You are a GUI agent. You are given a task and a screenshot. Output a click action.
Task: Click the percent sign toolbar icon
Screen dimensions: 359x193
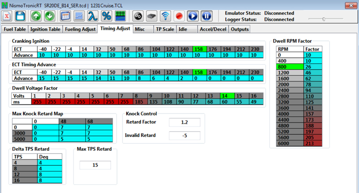(106, 16)
